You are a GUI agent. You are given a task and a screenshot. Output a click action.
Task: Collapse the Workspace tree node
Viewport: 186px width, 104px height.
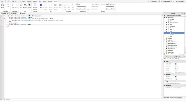pos(164,17)
